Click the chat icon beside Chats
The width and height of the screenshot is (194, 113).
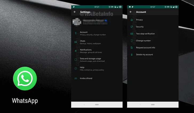pos(76,42)
